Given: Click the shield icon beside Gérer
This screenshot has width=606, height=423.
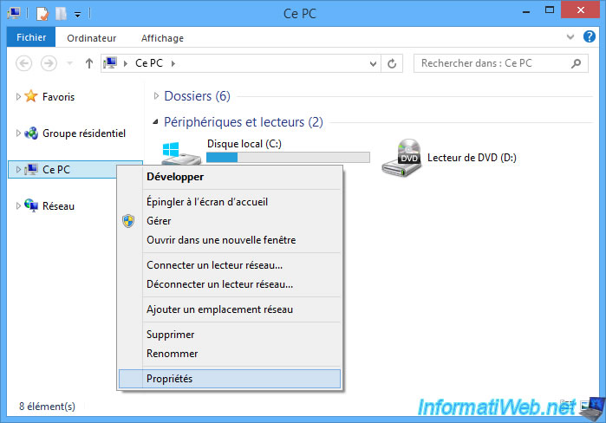Looking at the screenshot, I should [x=128, y=221].
